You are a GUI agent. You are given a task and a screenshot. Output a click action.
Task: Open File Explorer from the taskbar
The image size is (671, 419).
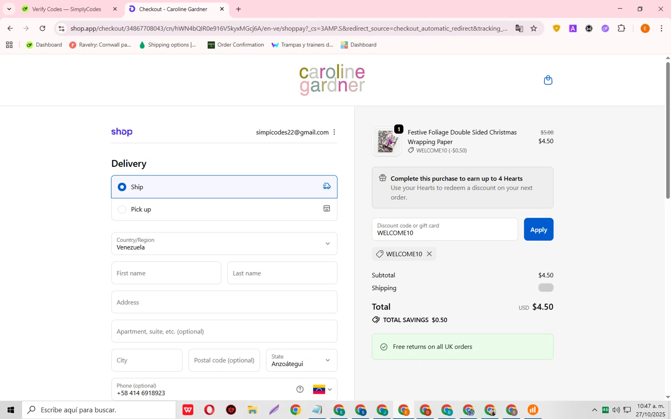coord(252,410)
